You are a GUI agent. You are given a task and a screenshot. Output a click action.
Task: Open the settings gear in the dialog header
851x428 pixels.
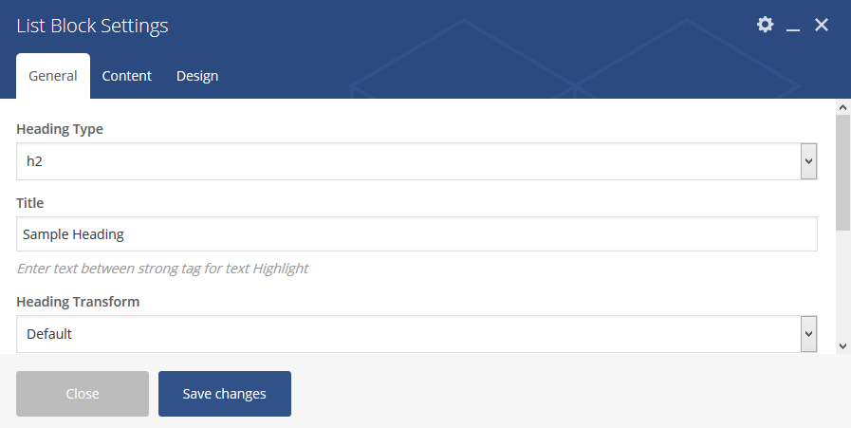point(765,25)
